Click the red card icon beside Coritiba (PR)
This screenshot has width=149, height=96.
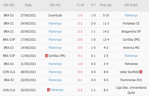click(46, 56)
